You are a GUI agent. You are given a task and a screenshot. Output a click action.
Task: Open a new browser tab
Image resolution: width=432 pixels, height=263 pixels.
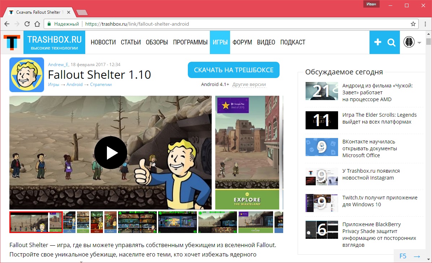click(82, 12)
